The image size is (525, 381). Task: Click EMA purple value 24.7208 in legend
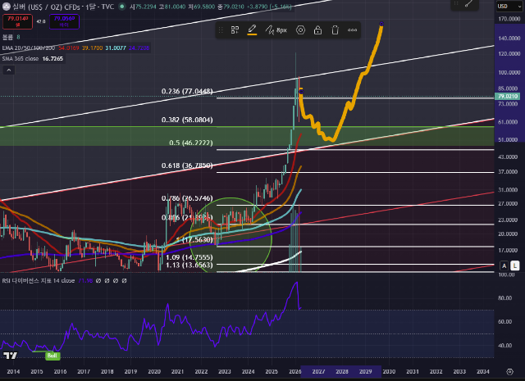click(x=139, y=48)
